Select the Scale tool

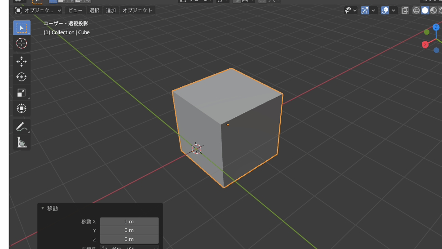coord(22,93)
